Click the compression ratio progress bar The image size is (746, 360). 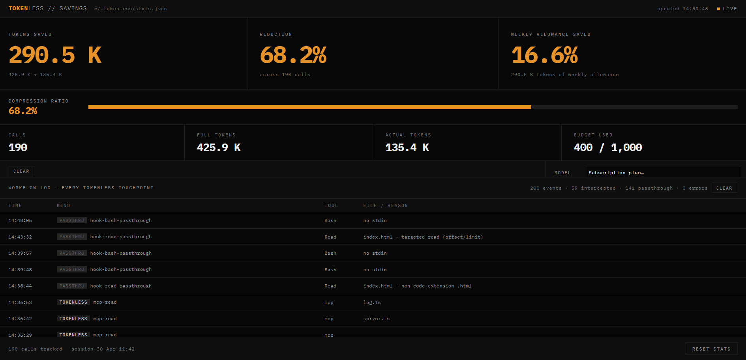413,107
